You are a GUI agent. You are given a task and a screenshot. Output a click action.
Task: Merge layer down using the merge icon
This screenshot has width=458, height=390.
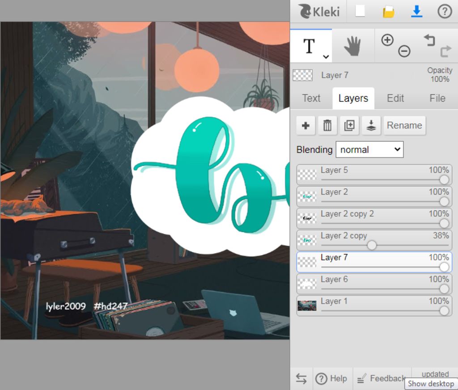click(371, 126)
